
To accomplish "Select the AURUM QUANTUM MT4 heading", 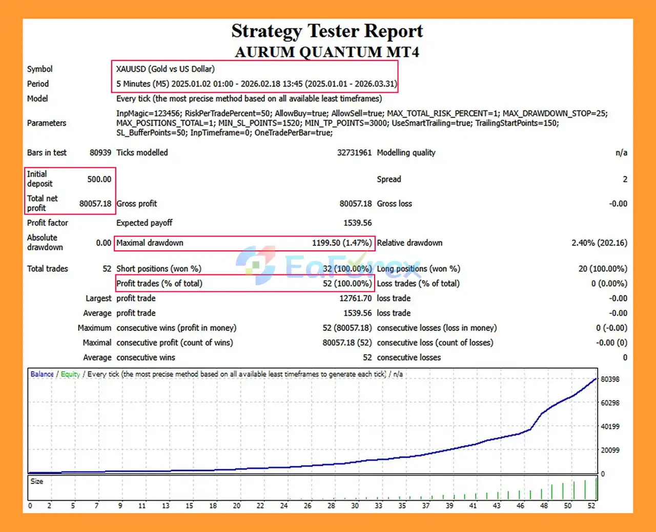I will 327,52.
